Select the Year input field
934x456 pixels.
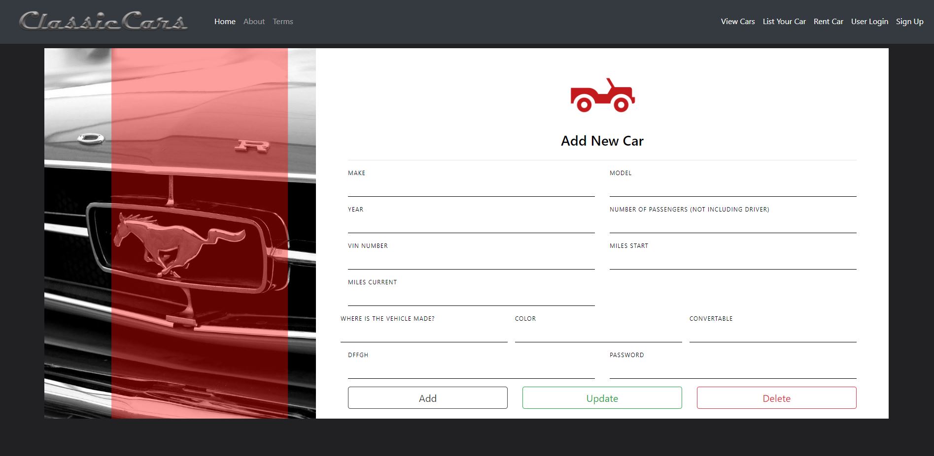471,224
